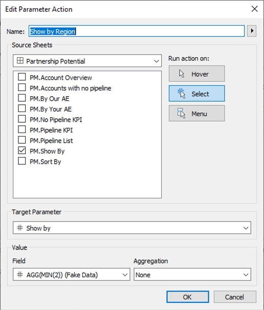Enable the PM.Account Overview checkbox
The image size is (264, 310).
22,77
